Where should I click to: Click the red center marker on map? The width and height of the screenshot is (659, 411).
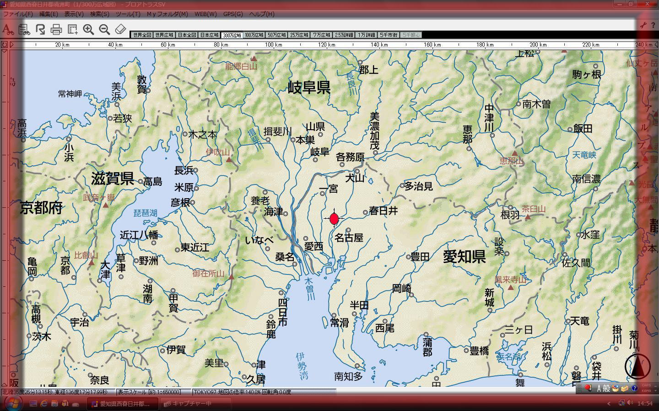point(334,219)
